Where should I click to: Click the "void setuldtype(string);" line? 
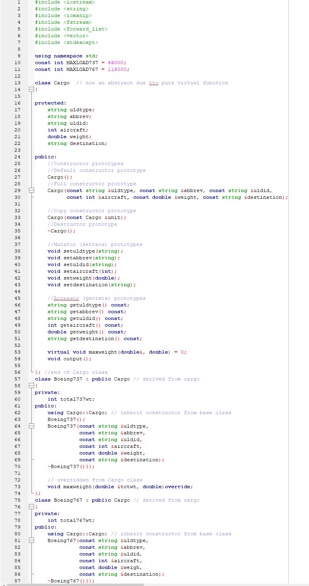[x=86, y=251]
